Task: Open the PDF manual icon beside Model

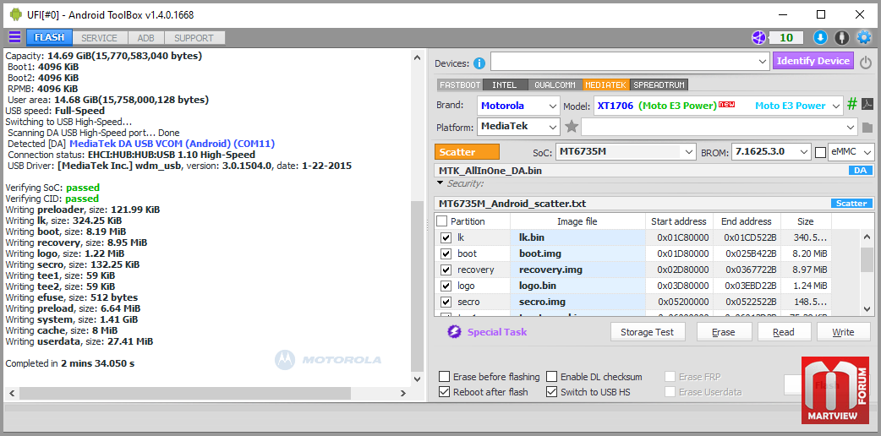Action: click(x=867, y=105)
